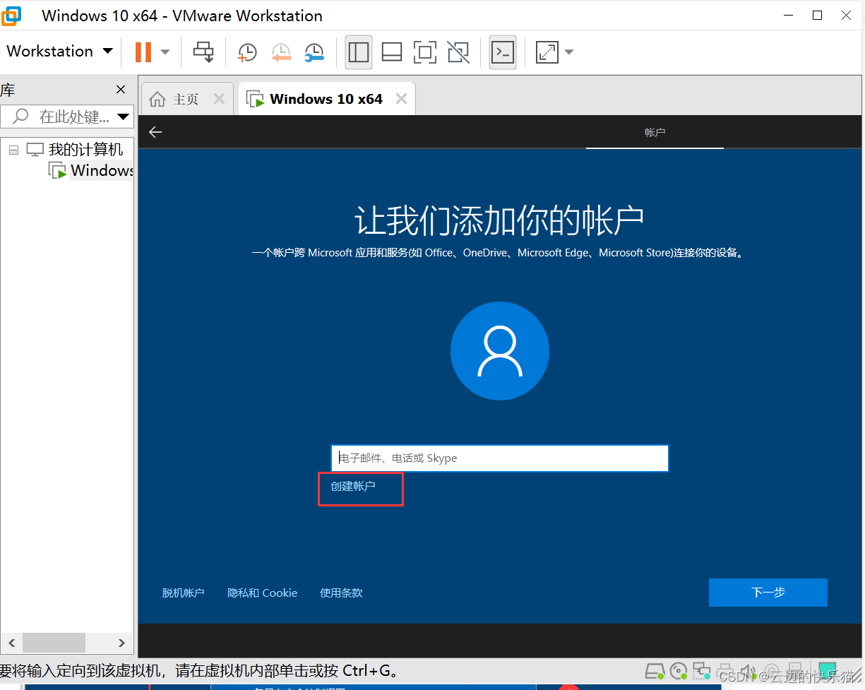This screenshot has width=865, height=690.
Task: Click the 下一步 button
Action: pyautogui.click(x=768, y=593)
